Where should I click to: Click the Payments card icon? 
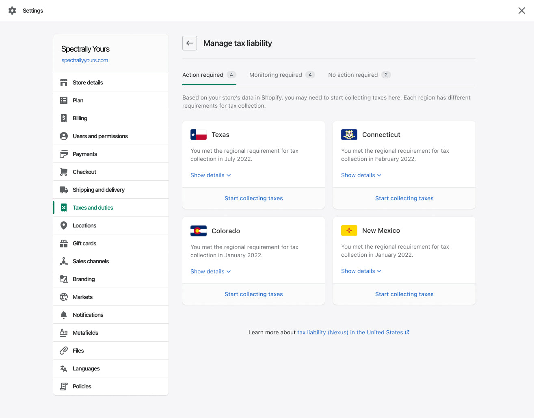pos(64,154)
